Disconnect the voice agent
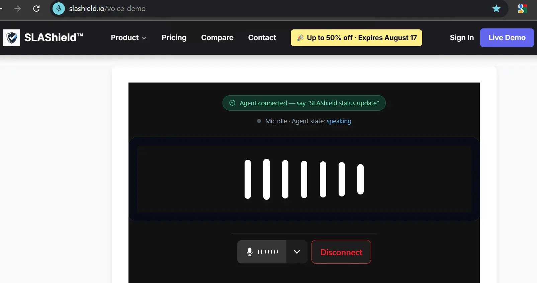The image size is (537, 283). tap(341, 252)
